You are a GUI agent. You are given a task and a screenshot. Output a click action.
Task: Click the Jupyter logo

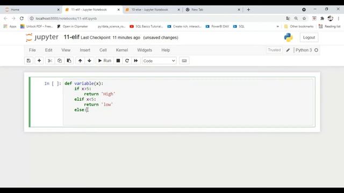pos(42,37)
